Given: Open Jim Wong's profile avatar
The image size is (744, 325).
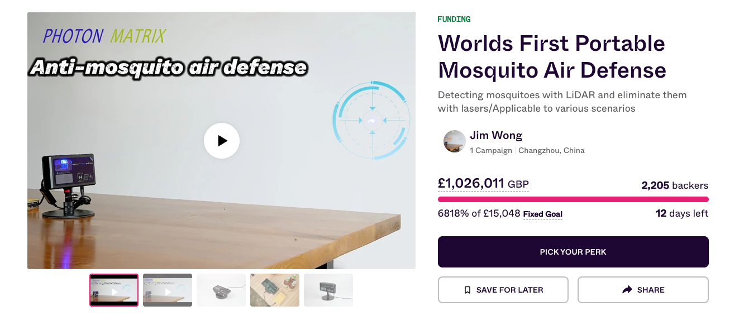Looking at the screenshot, I should coord(454,141).
